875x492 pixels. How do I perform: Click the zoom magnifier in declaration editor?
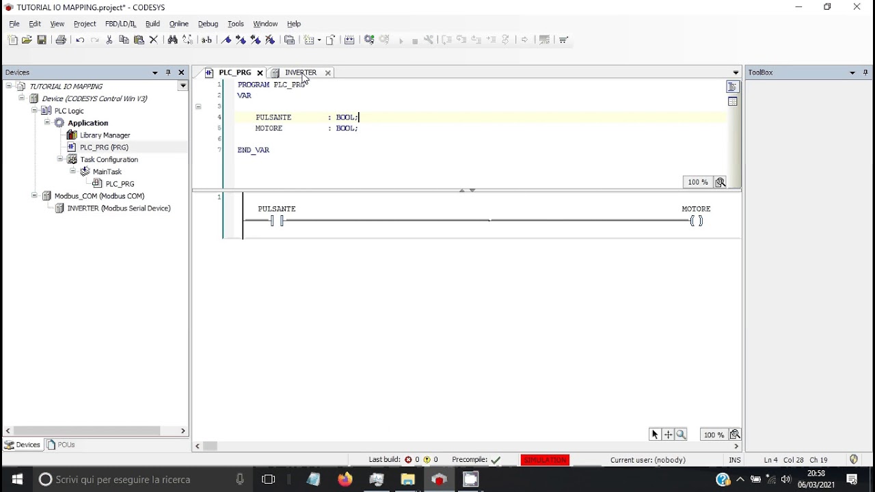[721, 182]
